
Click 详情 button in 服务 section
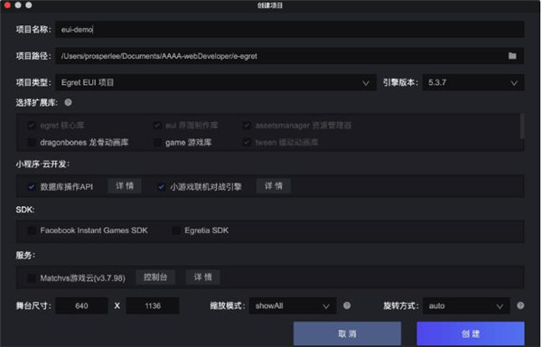[x=203, y=277]
